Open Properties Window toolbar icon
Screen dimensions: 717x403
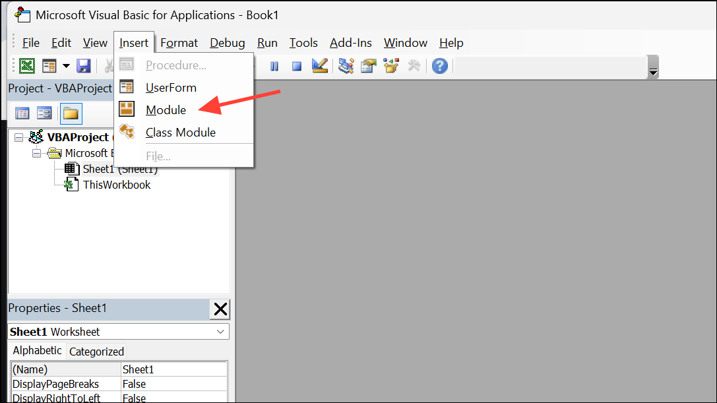pos(369,66)
